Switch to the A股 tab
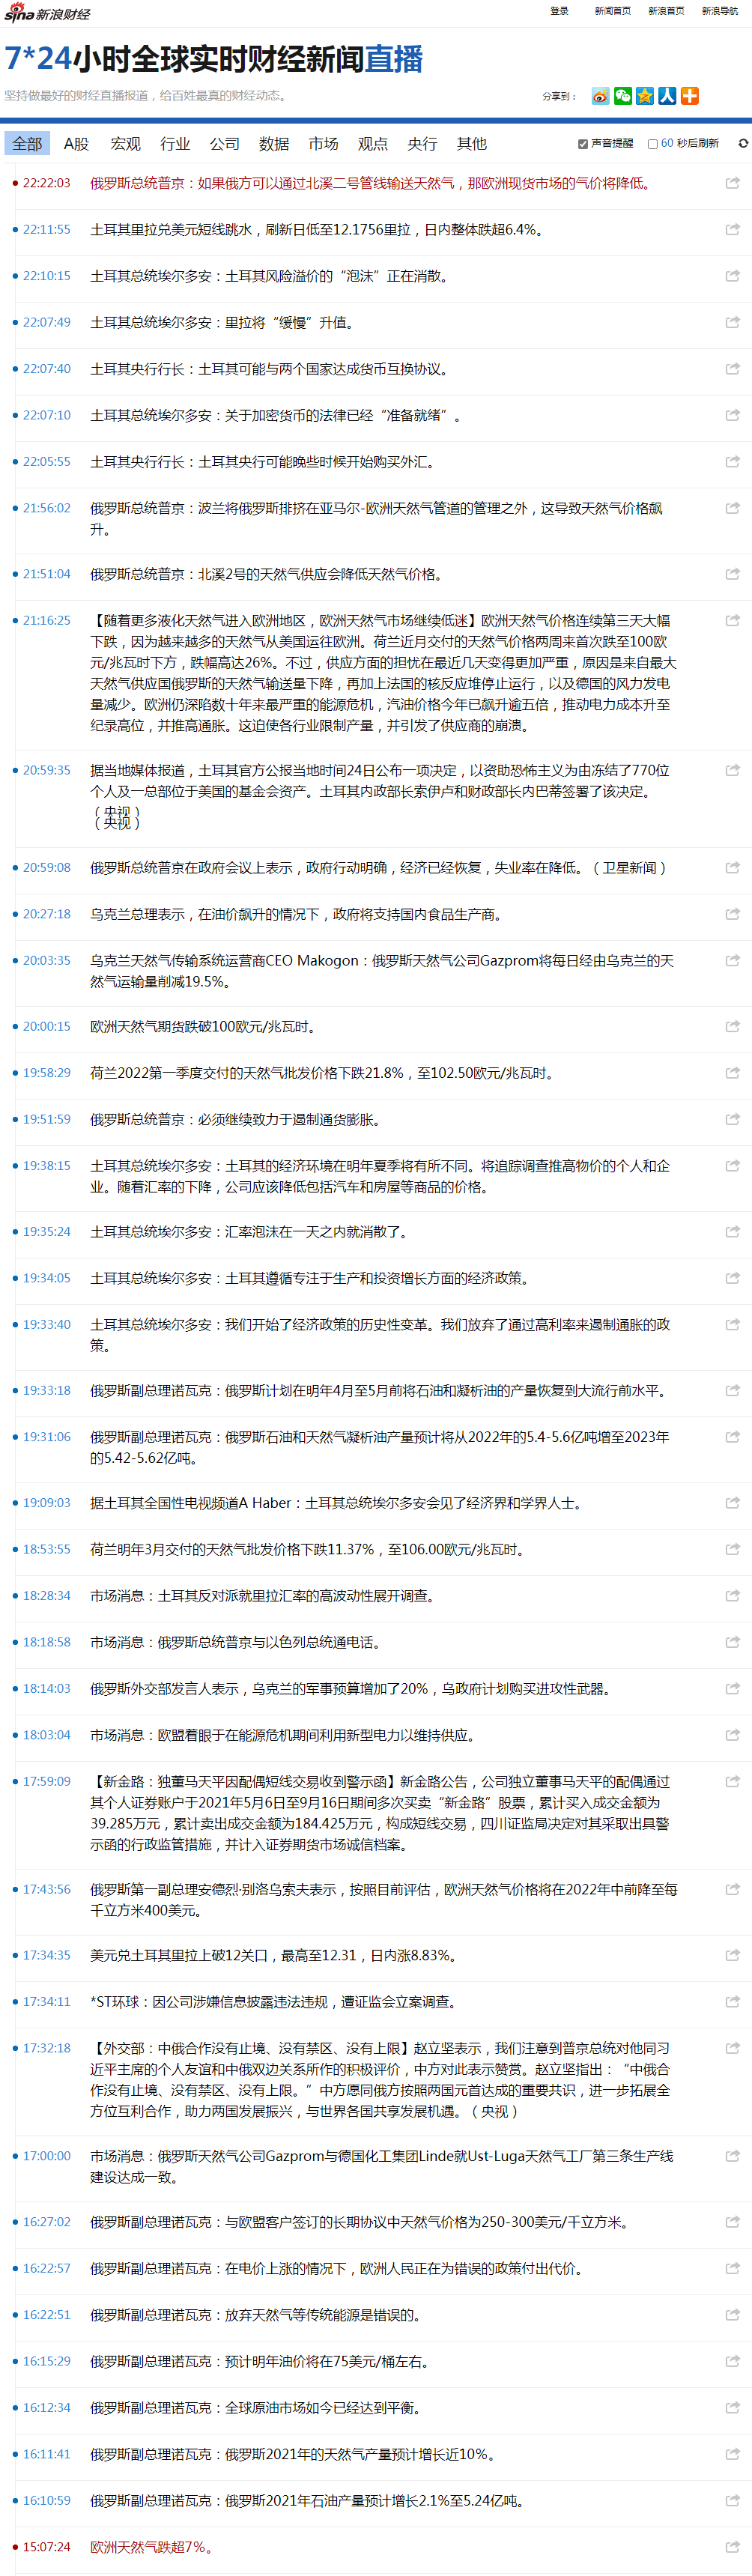Image resolution: width=752 pixels, height=2576 pixels. click(76, 144)
